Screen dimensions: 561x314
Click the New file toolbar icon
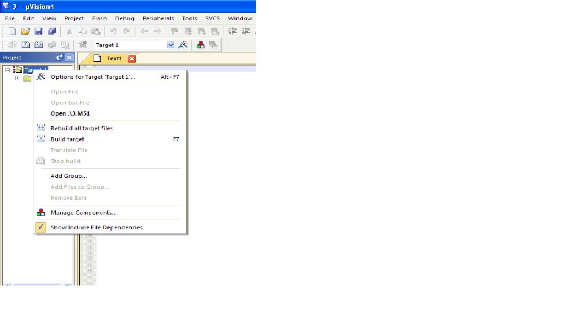12,31
